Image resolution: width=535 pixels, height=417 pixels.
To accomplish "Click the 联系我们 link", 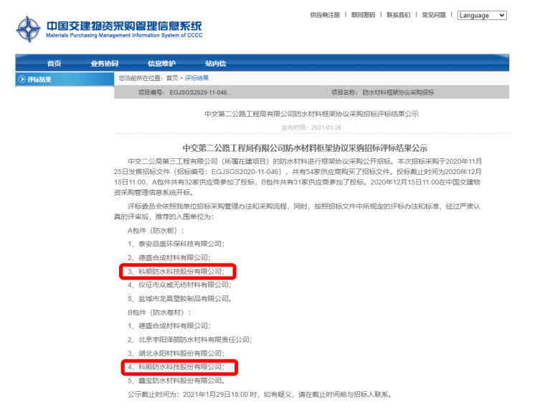I will (398, 15).
